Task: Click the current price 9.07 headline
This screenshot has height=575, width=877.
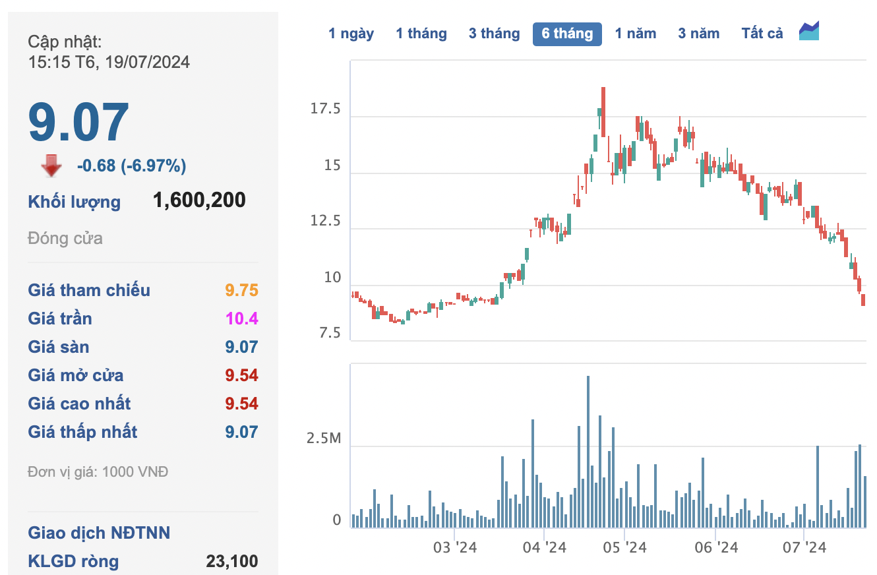Action: pyautogui.click(x=78, y=123)
